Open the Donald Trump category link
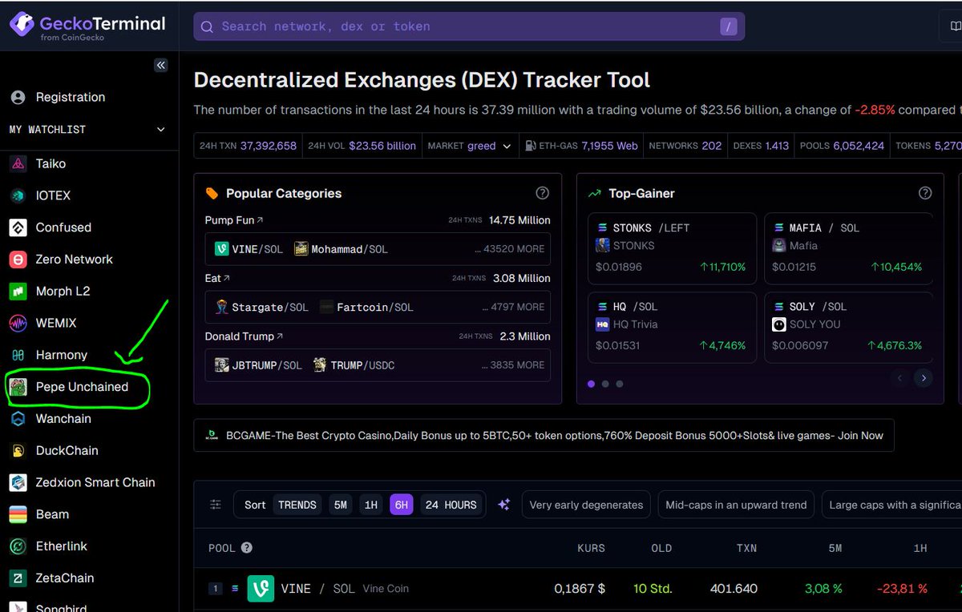This screenshot has height=612, width=962. point(245,336)
